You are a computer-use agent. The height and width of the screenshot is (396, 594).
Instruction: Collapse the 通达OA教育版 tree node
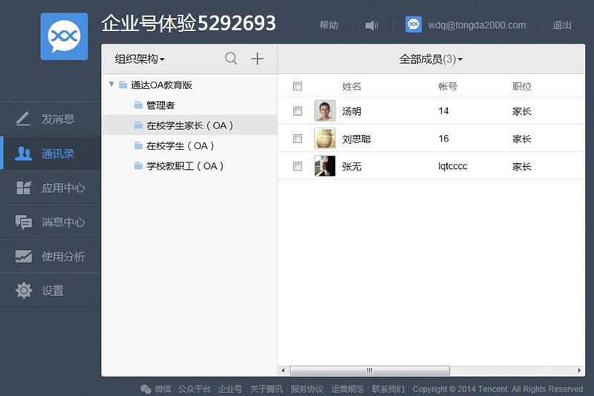[x=112, y=85]
